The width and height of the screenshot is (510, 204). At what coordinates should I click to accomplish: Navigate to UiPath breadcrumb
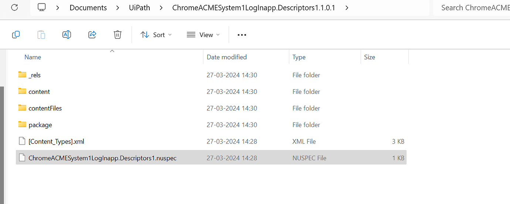click(139, 7)
